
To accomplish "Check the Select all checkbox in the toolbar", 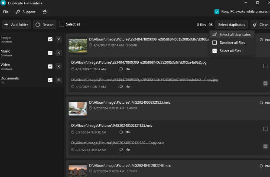I will 62,24.
